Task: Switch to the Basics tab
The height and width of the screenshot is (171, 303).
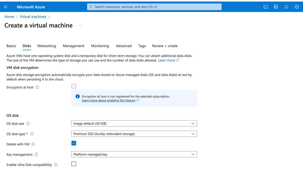Action: pos(11,46)
